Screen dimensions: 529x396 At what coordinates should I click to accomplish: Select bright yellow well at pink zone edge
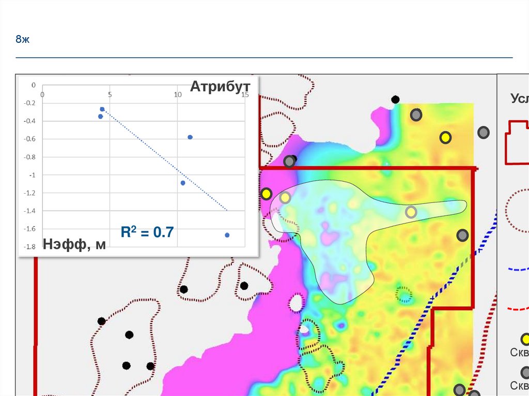point(267,194)
